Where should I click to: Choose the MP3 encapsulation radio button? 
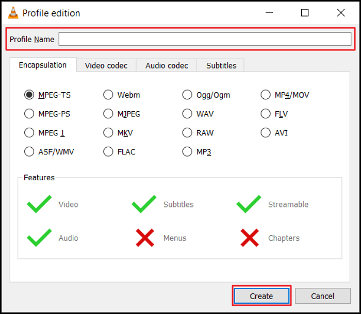pyautogui.click(x=187, y=152)
